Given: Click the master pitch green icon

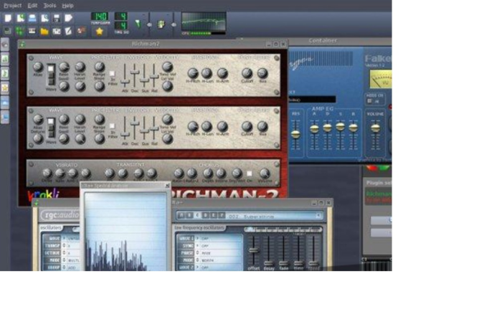Looking at the screenshot, I should point(161,24).
